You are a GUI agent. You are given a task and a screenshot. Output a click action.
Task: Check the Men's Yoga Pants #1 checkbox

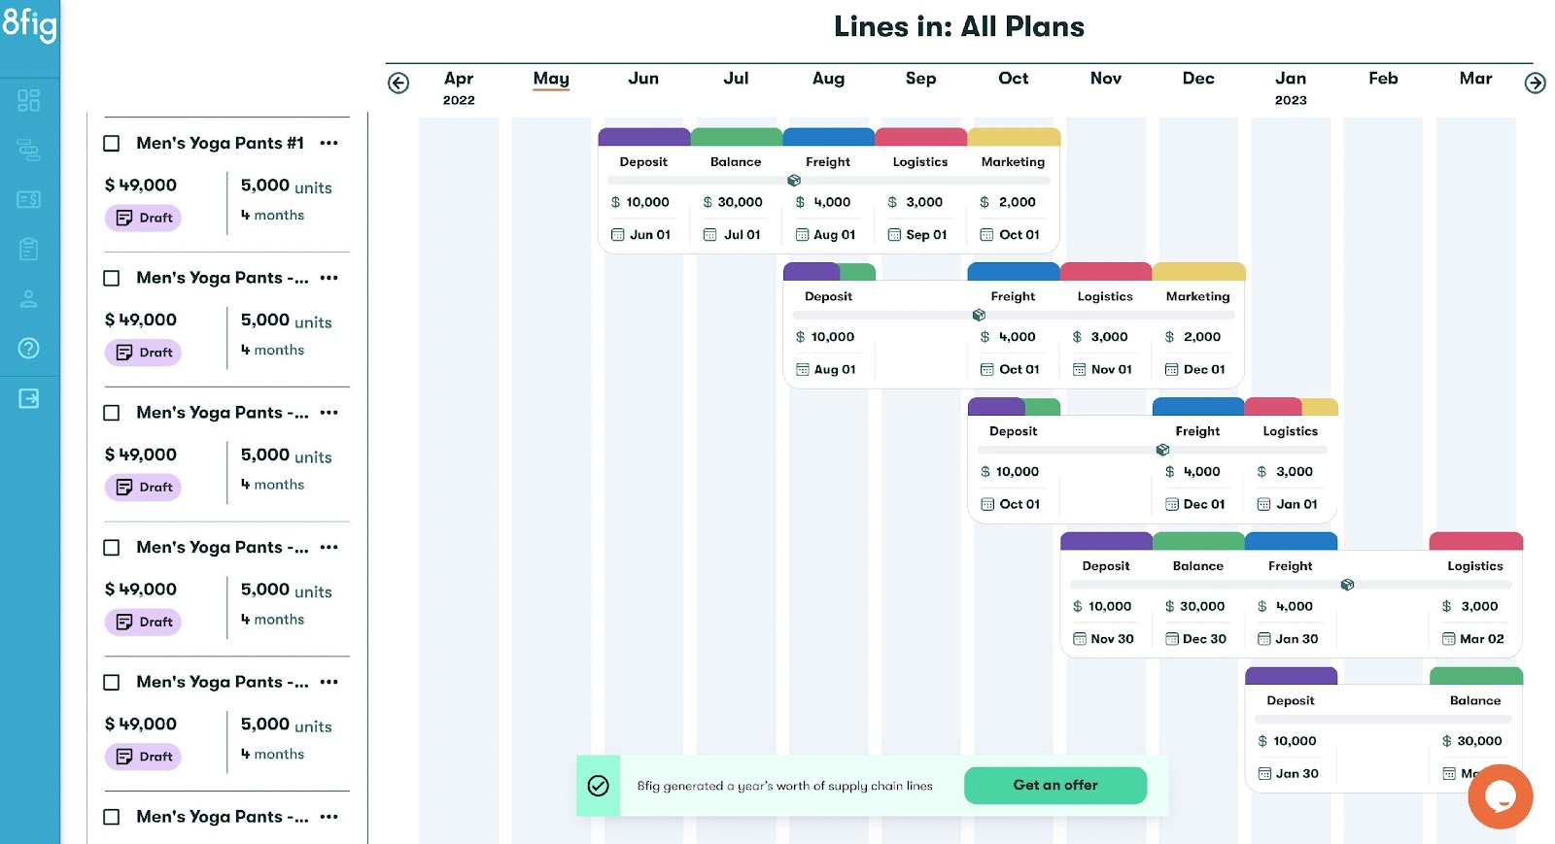pos(112,144)
